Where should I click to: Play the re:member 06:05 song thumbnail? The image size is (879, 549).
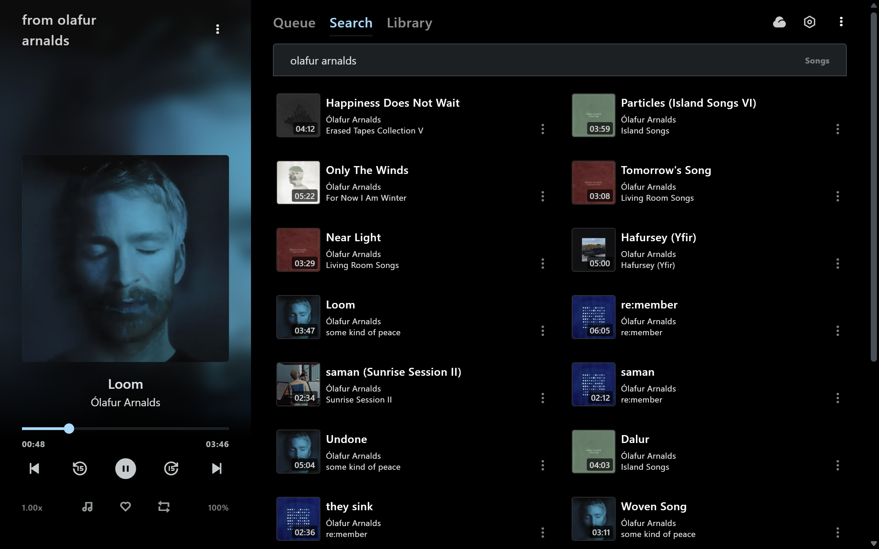594,317
